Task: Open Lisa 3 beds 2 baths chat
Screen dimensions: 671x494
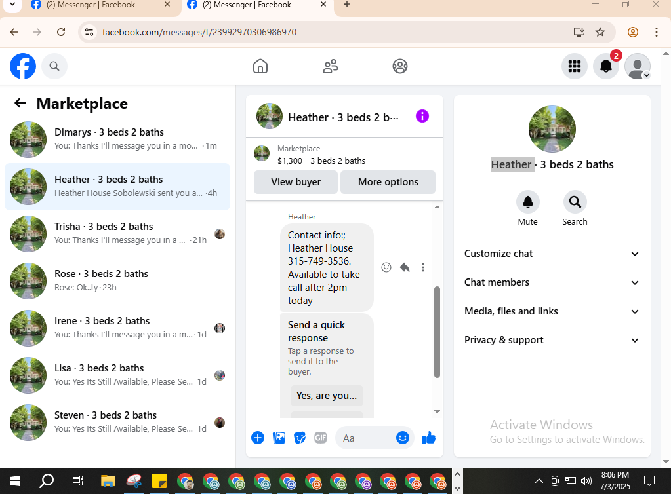Action: tap(117, 375)
